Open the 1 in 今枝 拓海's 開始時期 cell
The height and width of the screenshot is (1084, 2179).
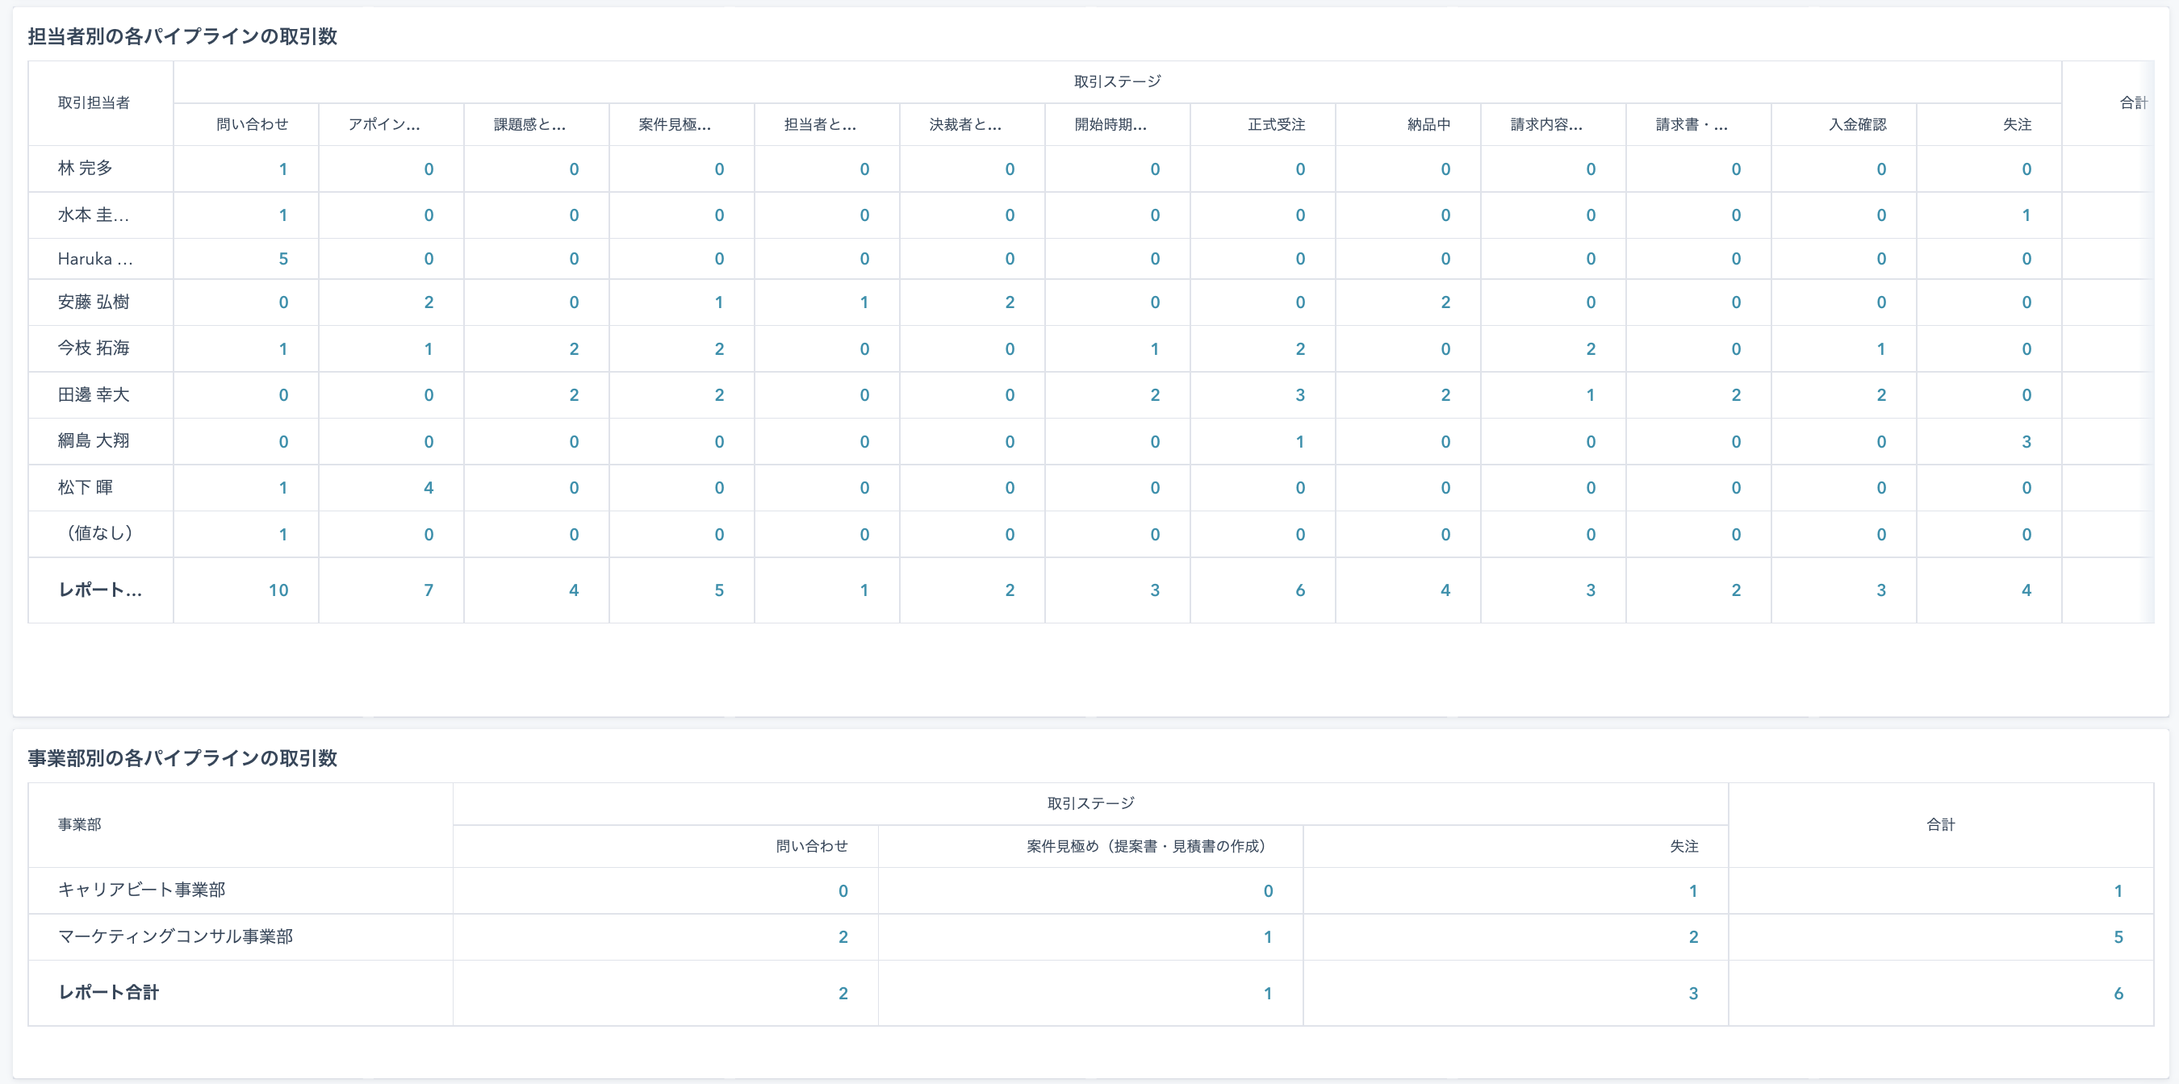point(1155,348)
